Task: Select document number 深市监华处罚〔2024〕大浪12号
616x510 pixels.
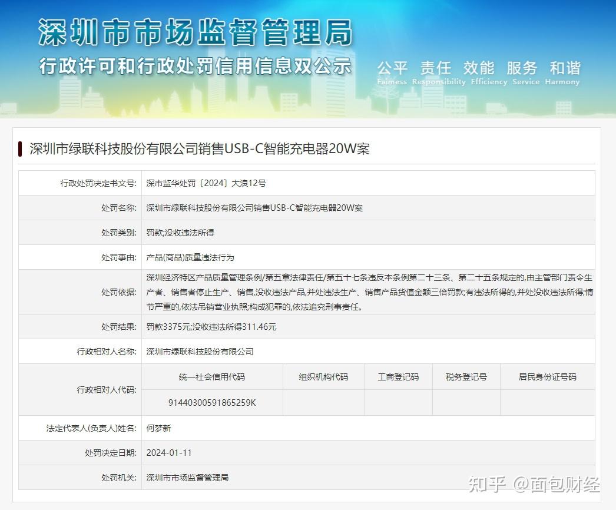Action: [206, 183]
